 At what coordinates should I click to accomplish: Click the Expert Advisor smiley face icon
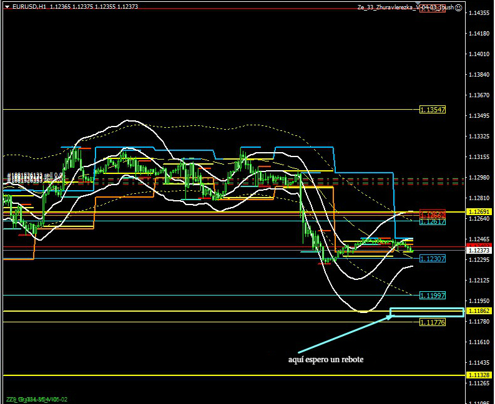coord(459,7)
